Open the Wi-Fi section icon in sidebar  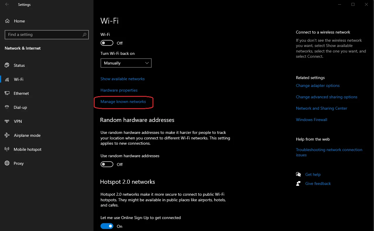pyautogui.click(x=7, y=79)
